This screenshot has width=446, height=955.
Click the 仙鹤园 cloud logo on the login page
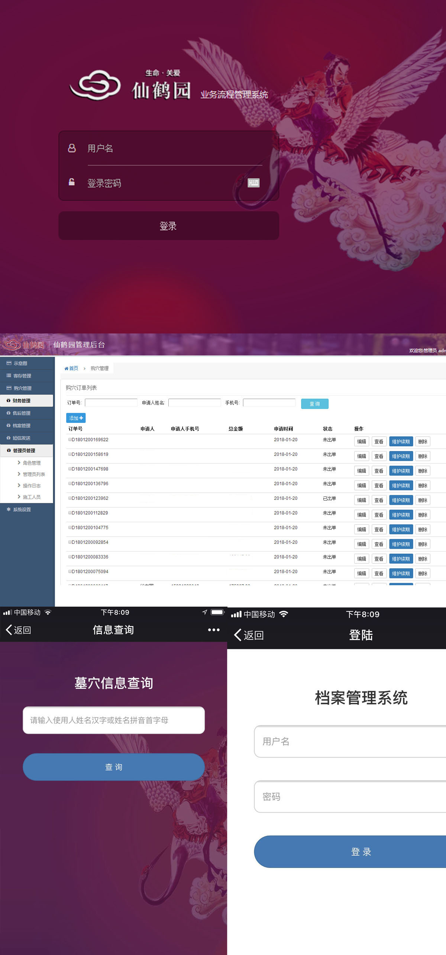click(x=96, y=85)
